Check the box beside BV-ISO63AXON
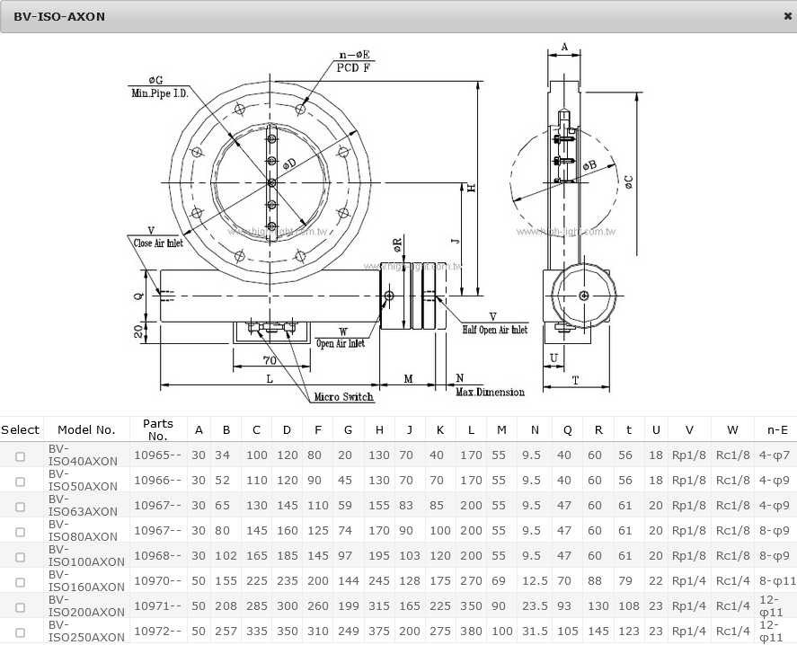Viewport: 797px width, 645px height. tap(20, 507)
